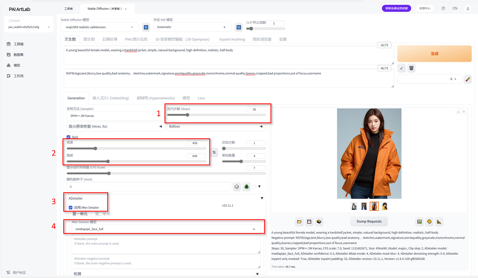Open 工具箱 in the left sidebar

tap(16, 44)
